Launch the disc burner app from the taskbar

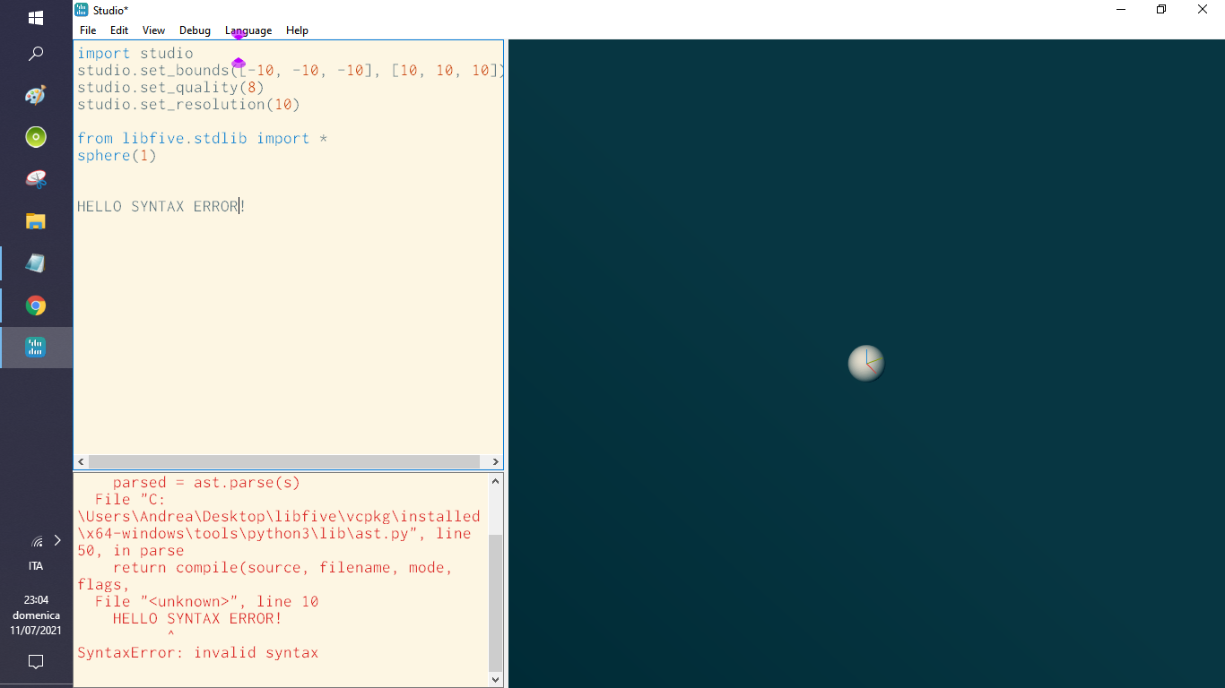(36, 136)
